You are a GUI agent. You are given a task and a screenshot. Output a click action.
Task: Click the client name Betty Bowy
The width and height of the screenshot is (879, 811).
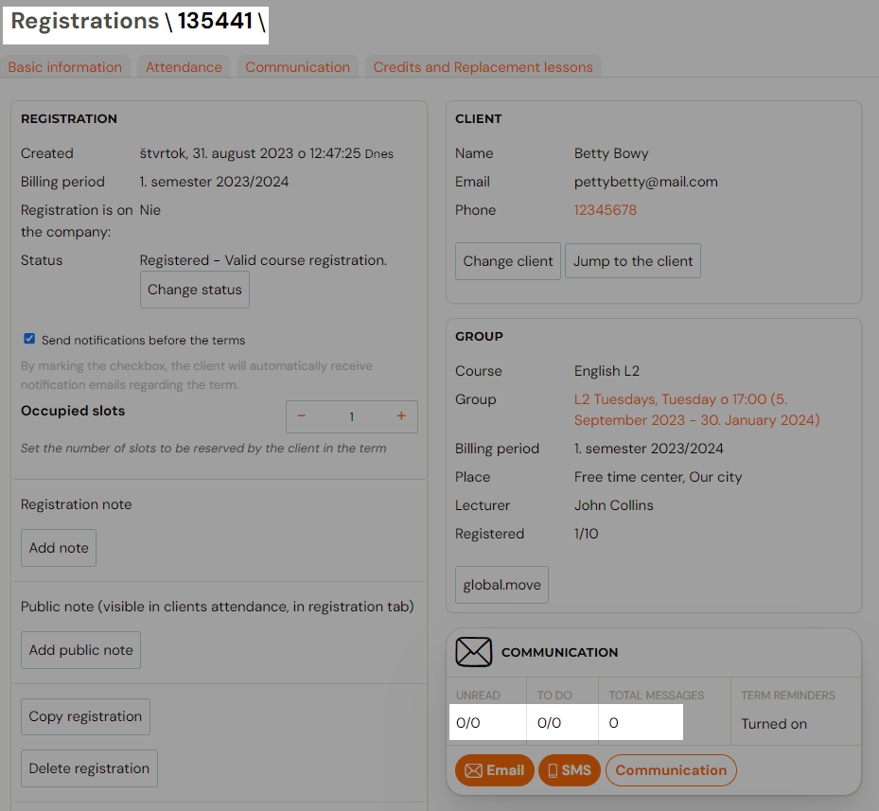[611, 153]
